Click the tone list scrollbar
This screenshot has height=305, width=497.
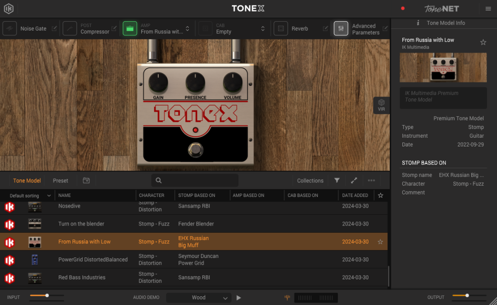(389, 276)
